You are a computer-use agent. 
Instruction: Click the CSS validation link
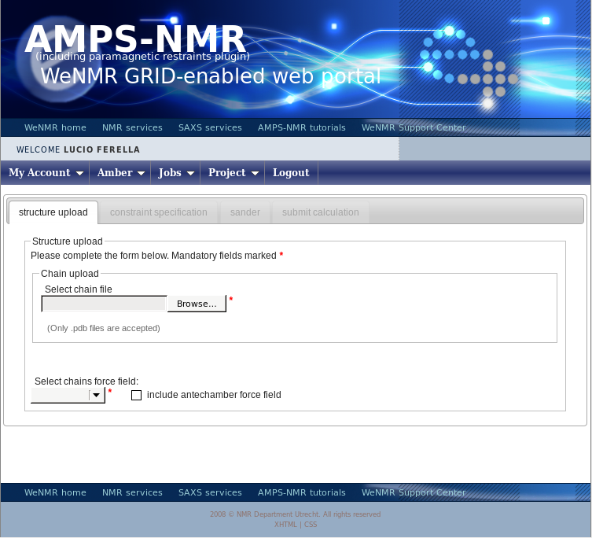coord(311,525)
